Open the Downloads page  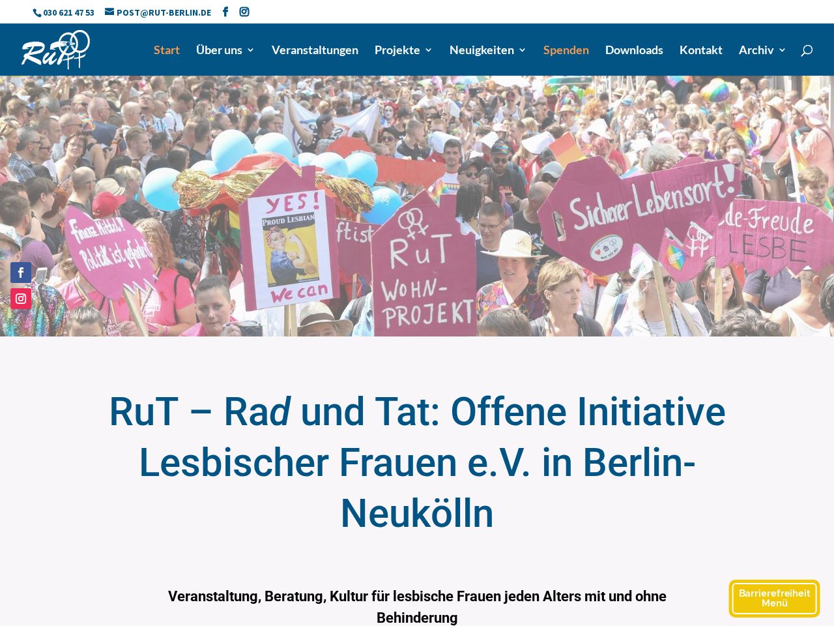point(634,50)
